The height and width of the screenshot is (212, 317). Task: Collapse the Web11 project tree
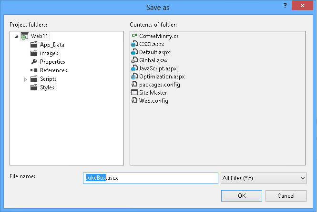pos(17,37)
